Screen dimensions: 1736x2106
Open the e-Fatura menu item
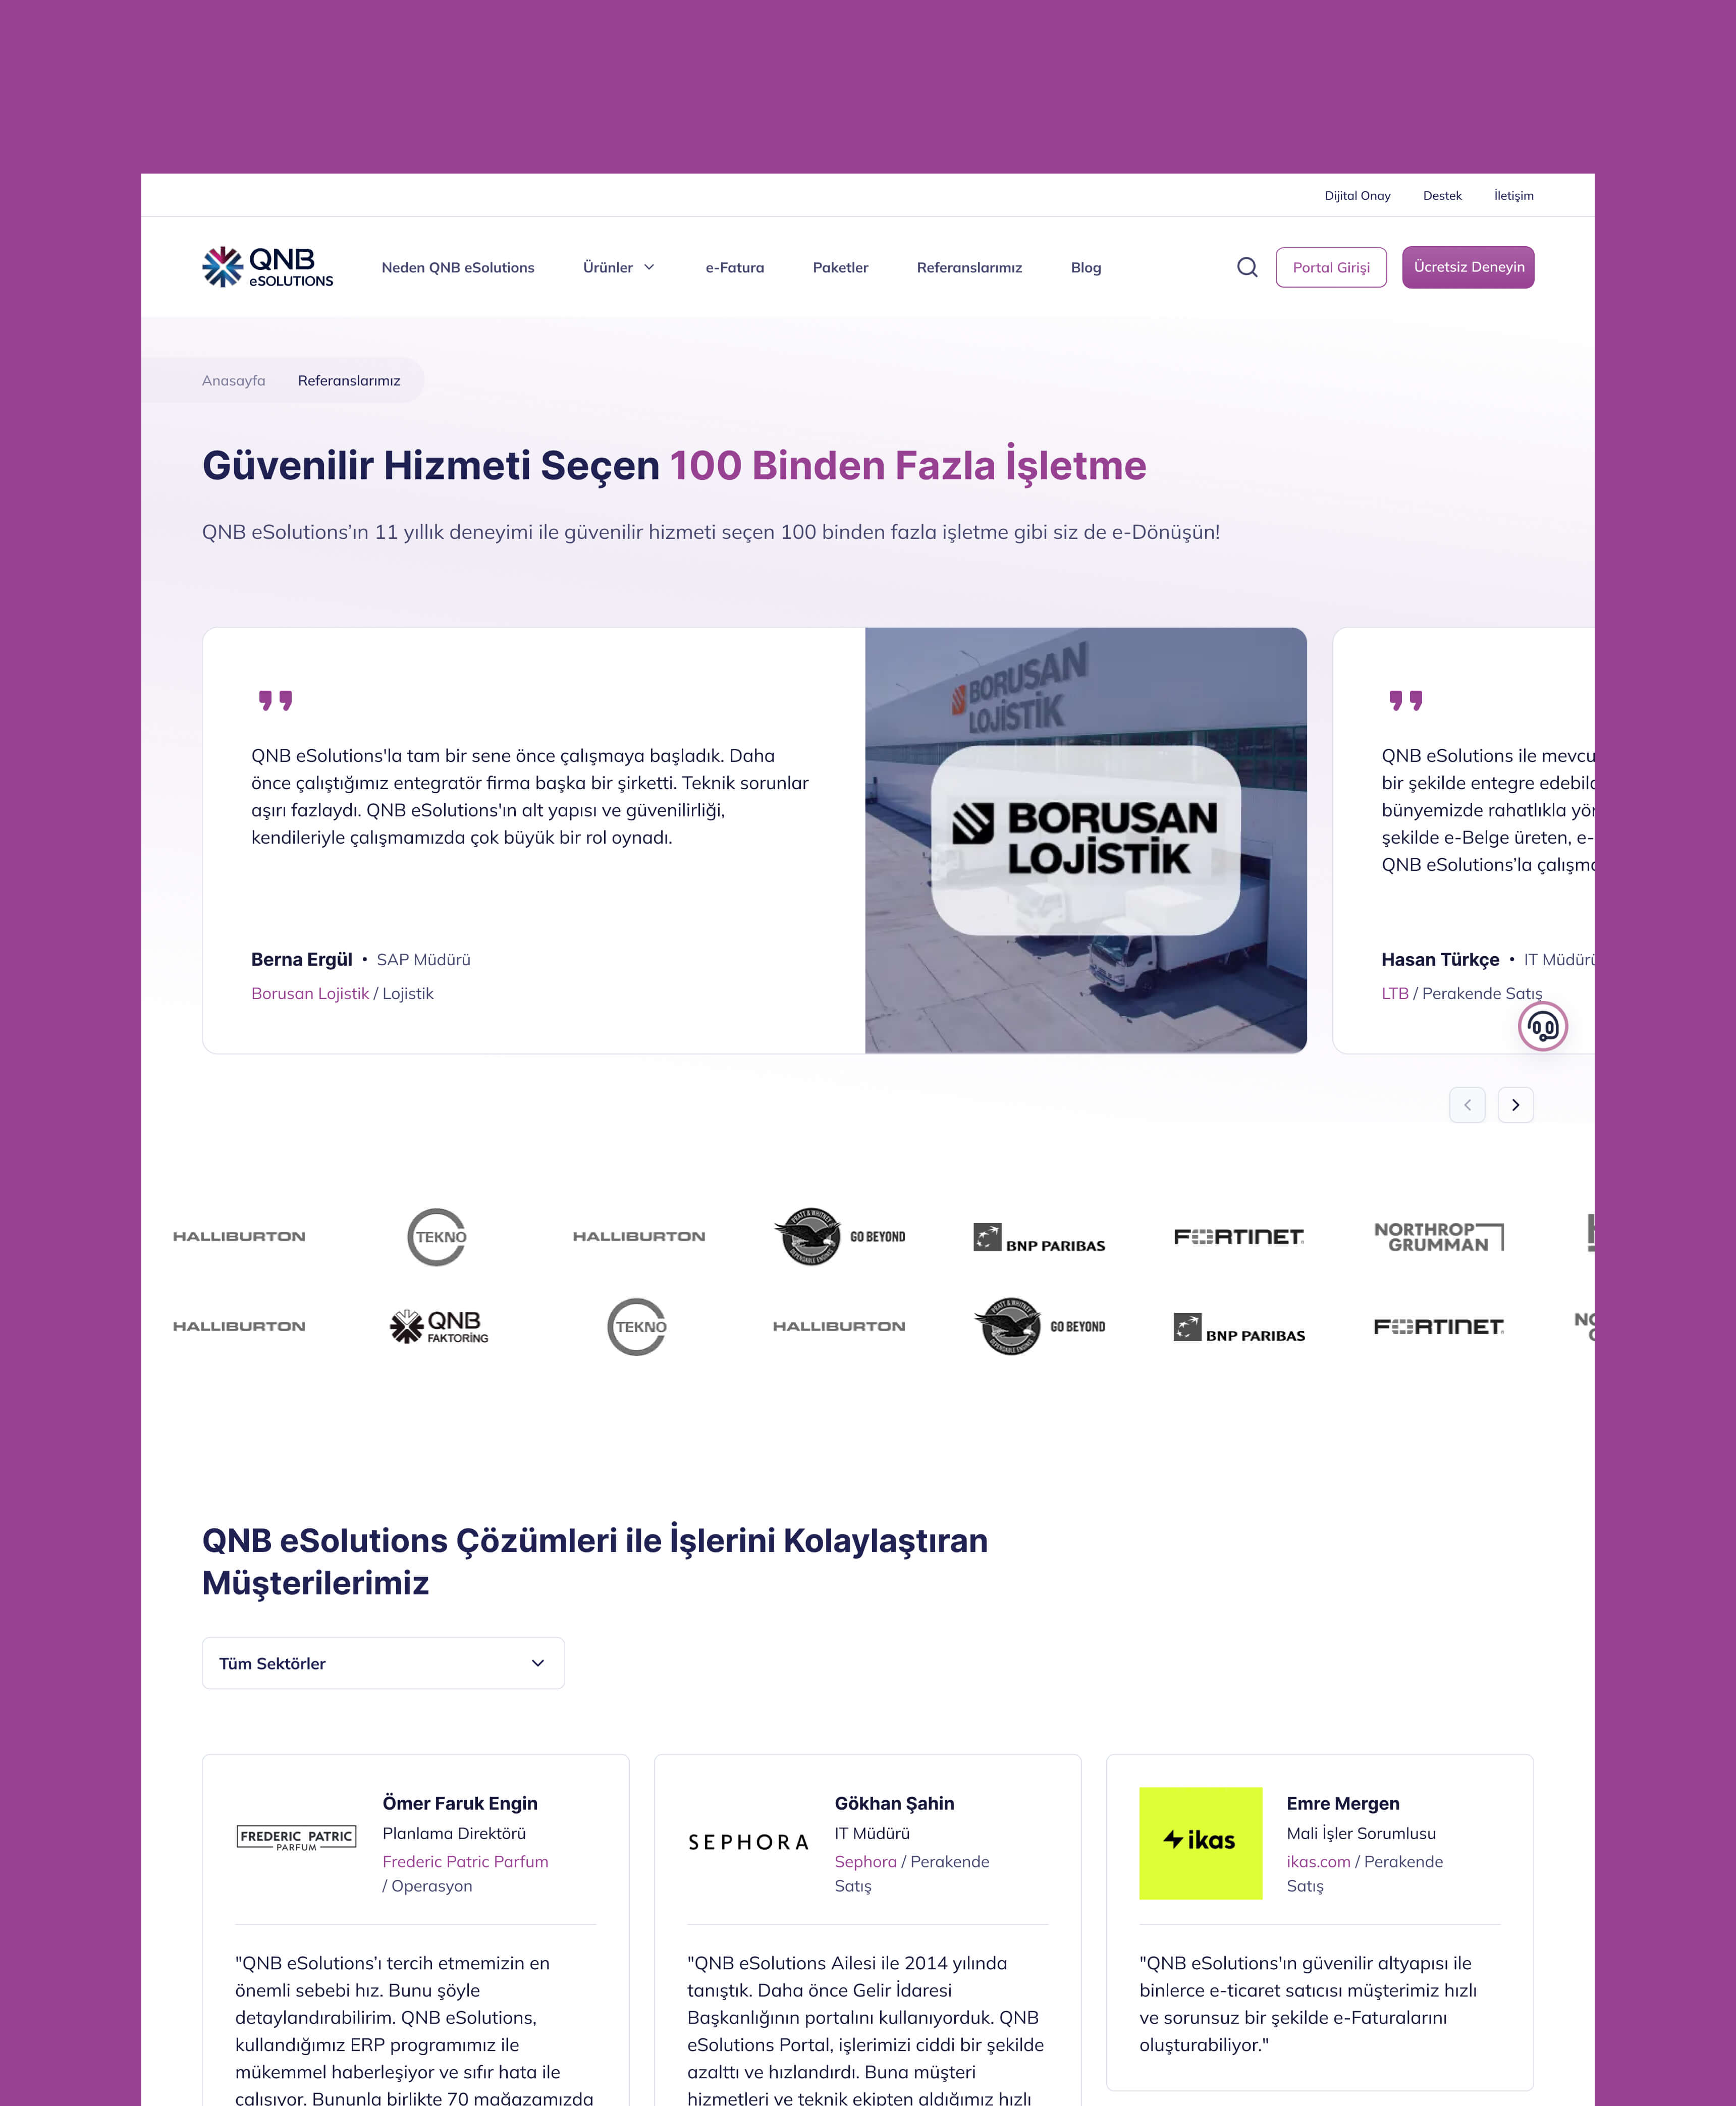pyautogui.click(x=734, y=267)
